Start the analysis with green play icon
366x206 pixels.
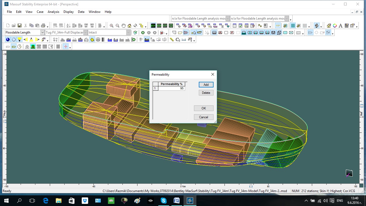coord(143,33)
